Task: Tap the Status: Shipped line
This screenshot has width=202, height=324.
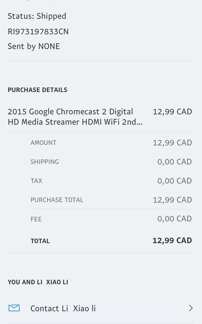Action: click(x=37, y=16)
